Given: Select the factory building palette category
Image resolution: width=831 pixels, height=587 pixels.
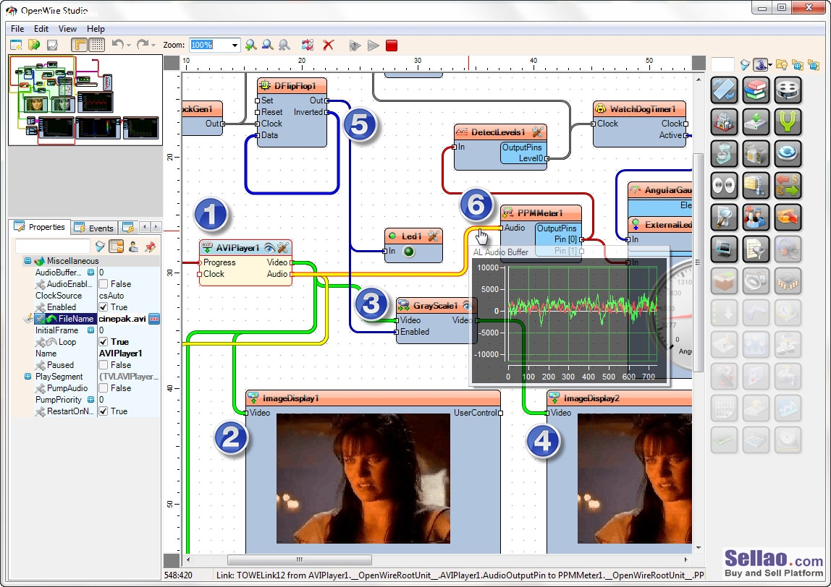Looking at the screenshot, I should [724, 121].
